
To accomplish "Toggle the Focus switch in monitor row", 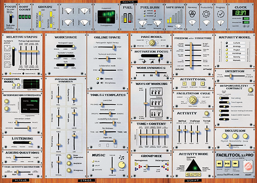I will [x=11, y=19].
